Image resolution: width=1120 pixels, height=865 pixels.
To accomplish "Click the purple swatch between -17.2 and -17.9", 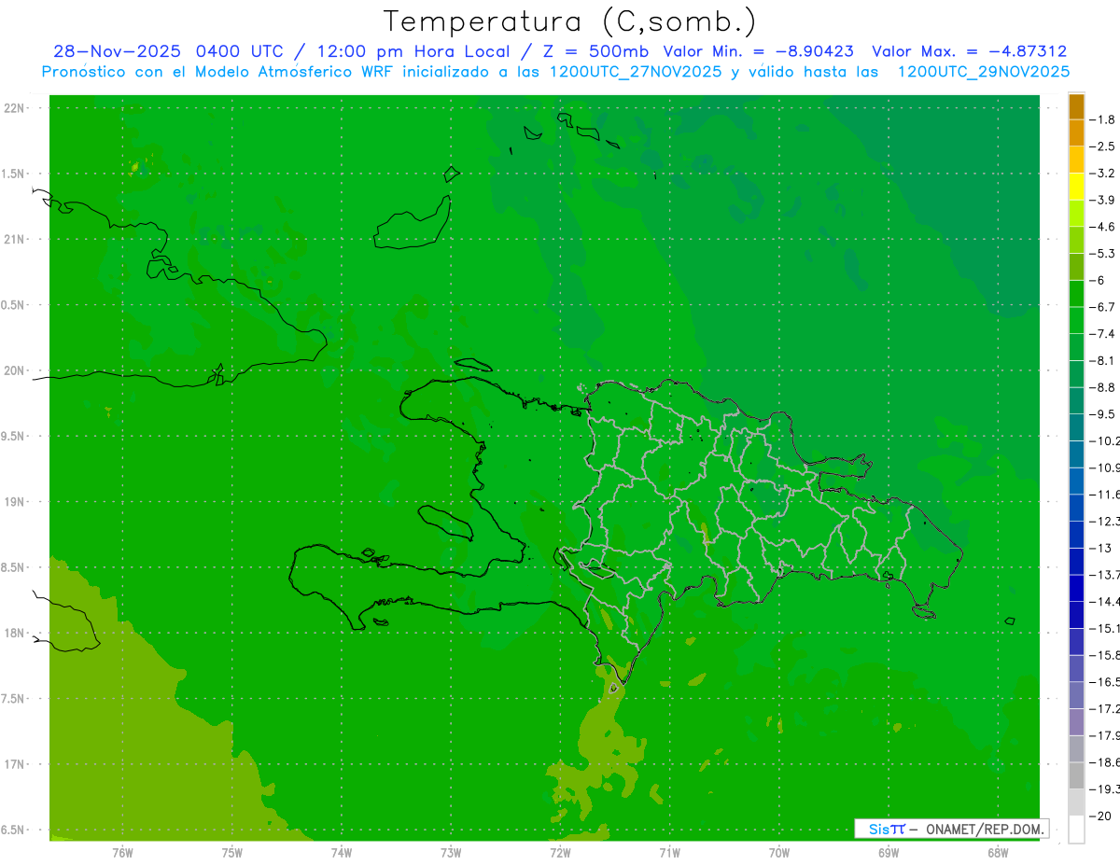I will pyautogui.click(x=1076, y=722).
